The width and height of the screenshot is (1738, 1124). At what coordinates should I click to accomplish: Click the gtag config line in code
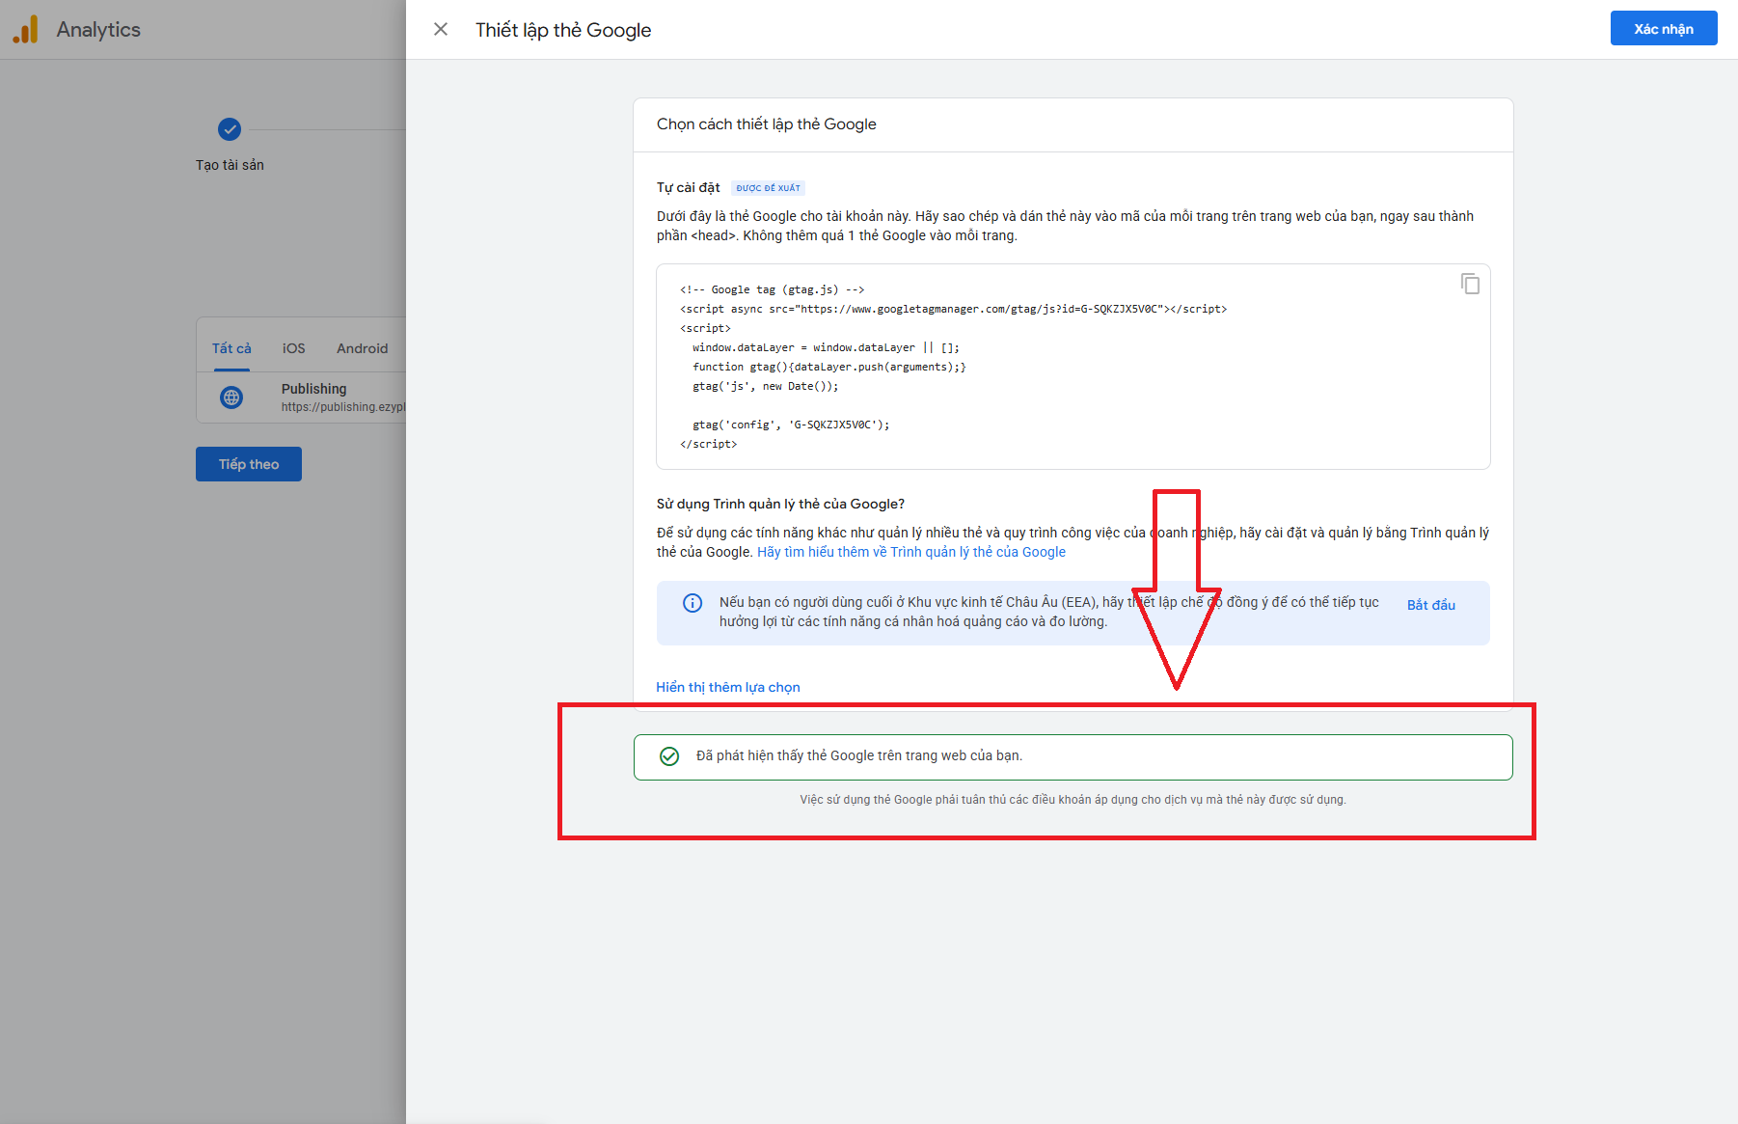pos(791,425)
